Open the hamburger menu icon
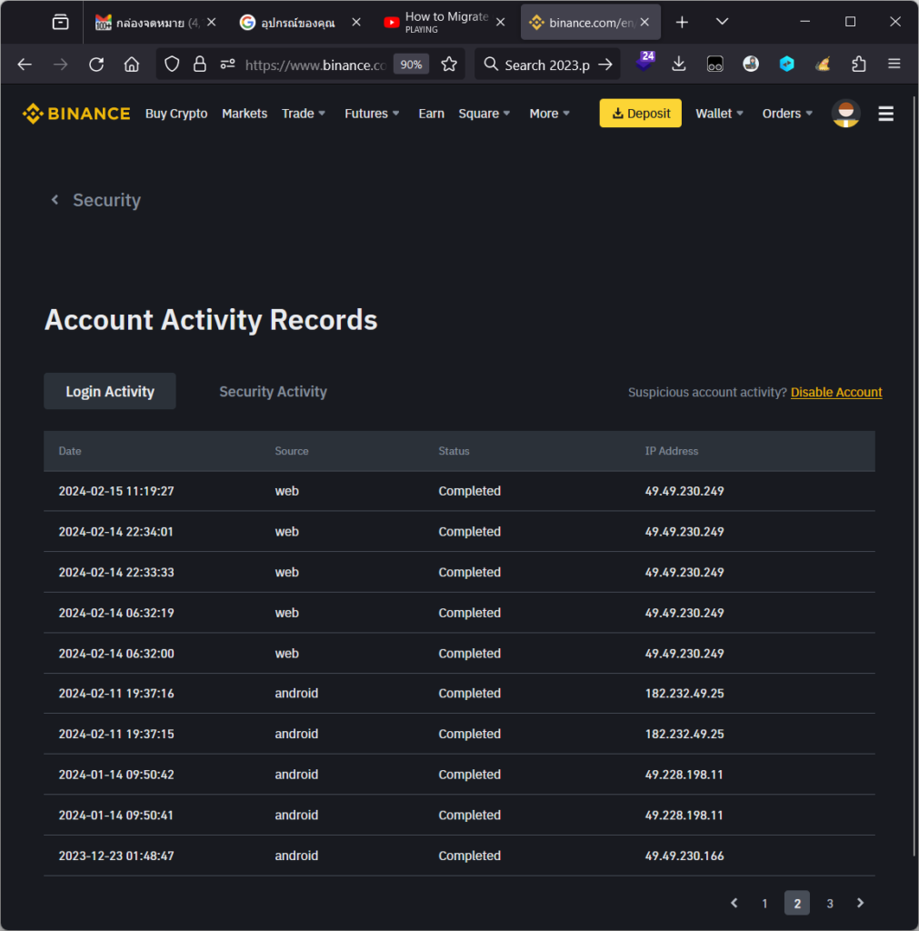Screen dimensions: 919x931 (885, 114)
